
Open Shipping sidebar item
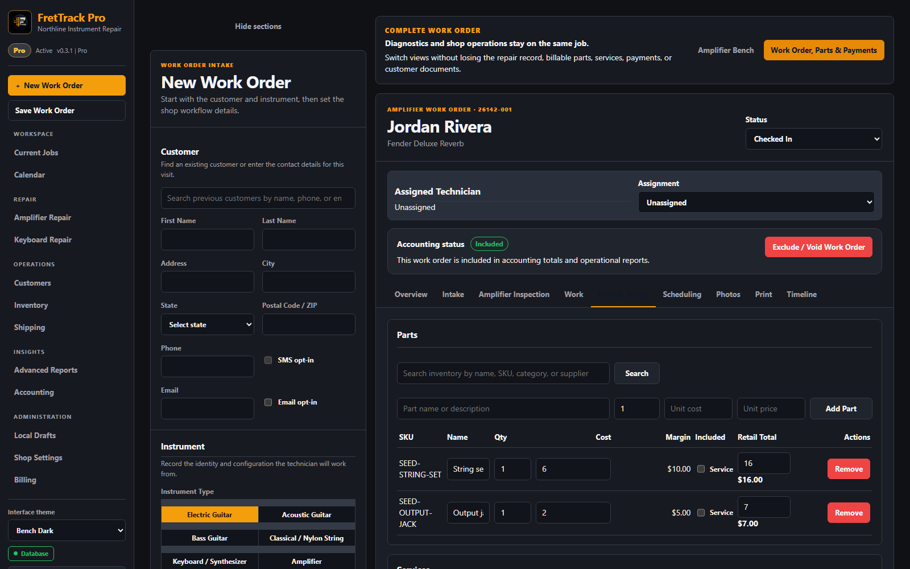click(x=30, y=327)
